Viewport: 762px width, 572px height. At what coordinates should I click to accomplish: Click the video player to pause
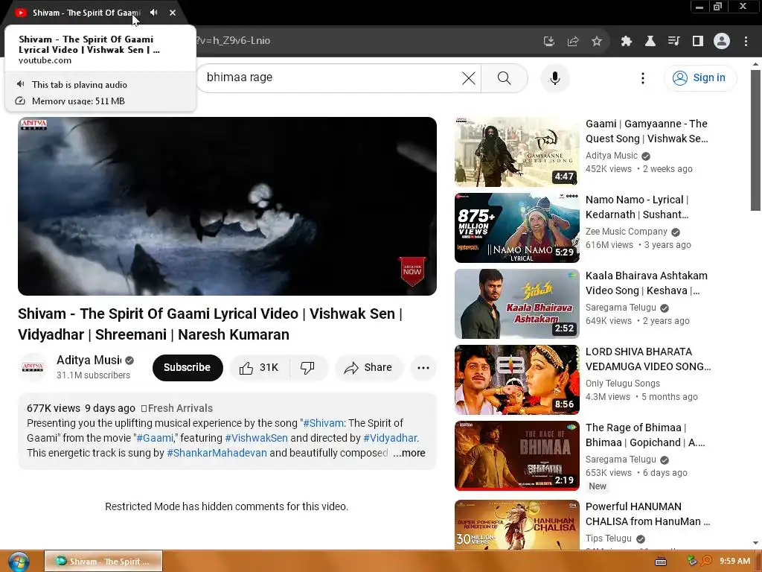(x=227, y=206)
